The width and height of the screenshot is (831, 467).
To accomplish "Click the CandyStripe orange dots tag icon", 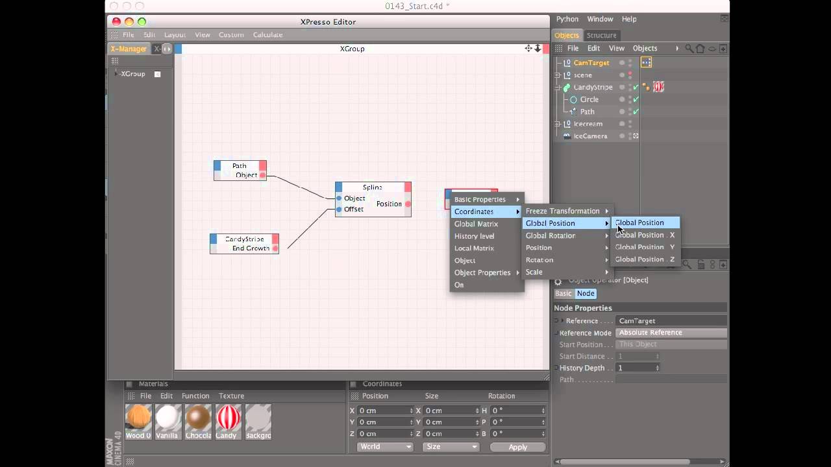I will (646, 86).
